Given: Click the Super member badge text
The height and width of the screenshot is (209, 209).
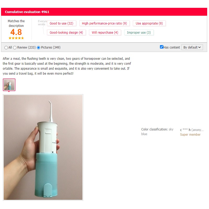Looking at the screenshot, I should point(190,135).
